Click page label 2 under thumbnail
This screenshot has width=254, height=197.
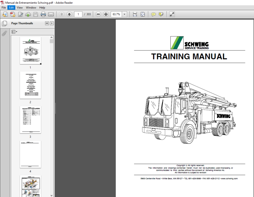(30, 102)
